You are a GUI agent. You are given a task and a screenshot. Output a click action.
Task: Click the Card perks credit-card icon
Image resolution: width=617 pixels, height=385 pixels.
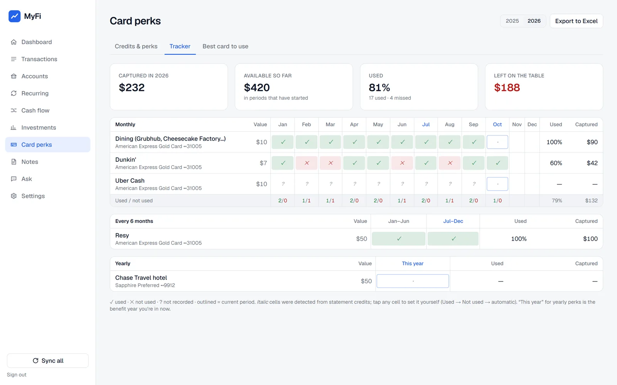coord(14,145)
